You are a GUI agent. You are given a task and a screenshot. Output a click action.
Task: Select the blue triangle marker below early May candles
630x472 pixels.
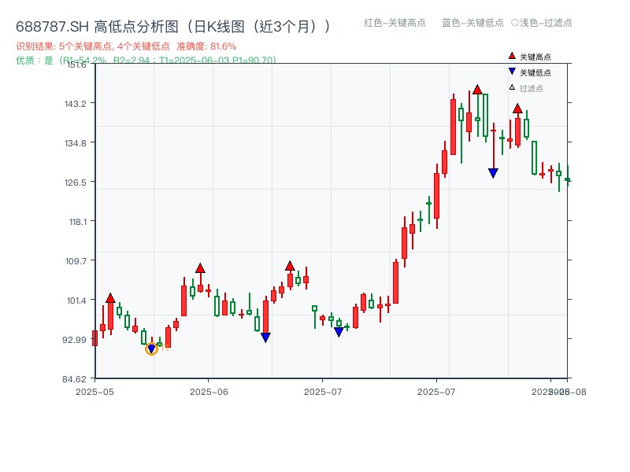[151, 347]
